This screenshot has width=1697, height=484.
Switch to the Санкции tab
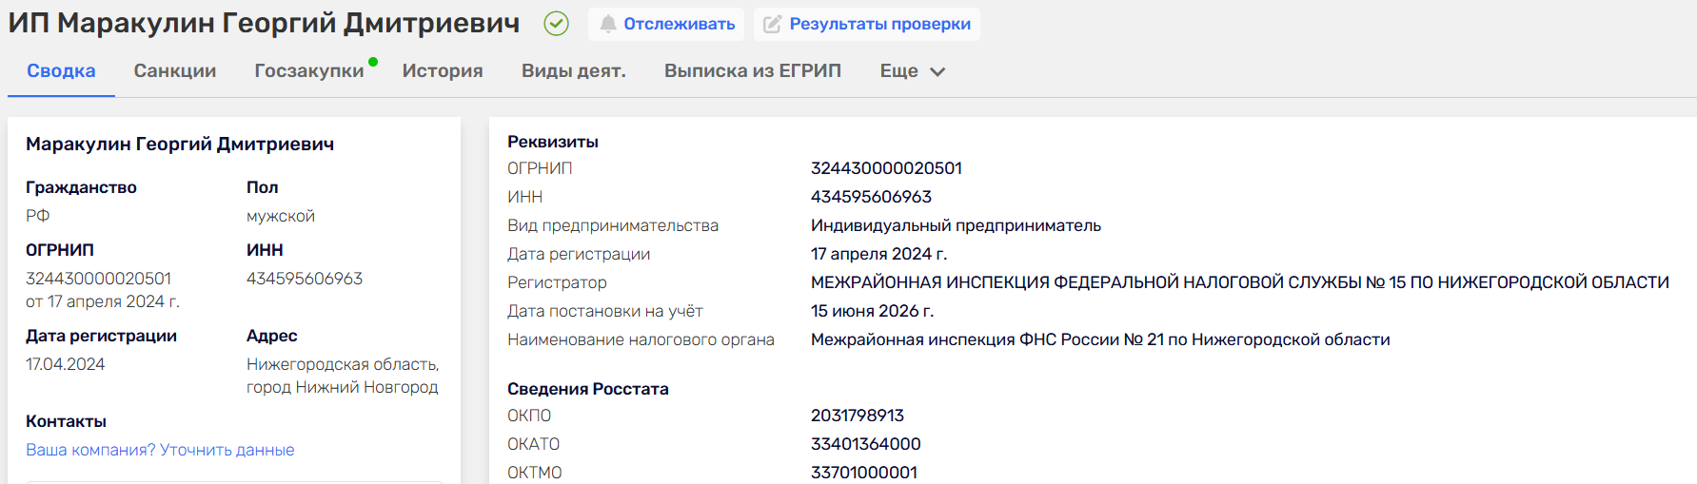tap(175, 71)
